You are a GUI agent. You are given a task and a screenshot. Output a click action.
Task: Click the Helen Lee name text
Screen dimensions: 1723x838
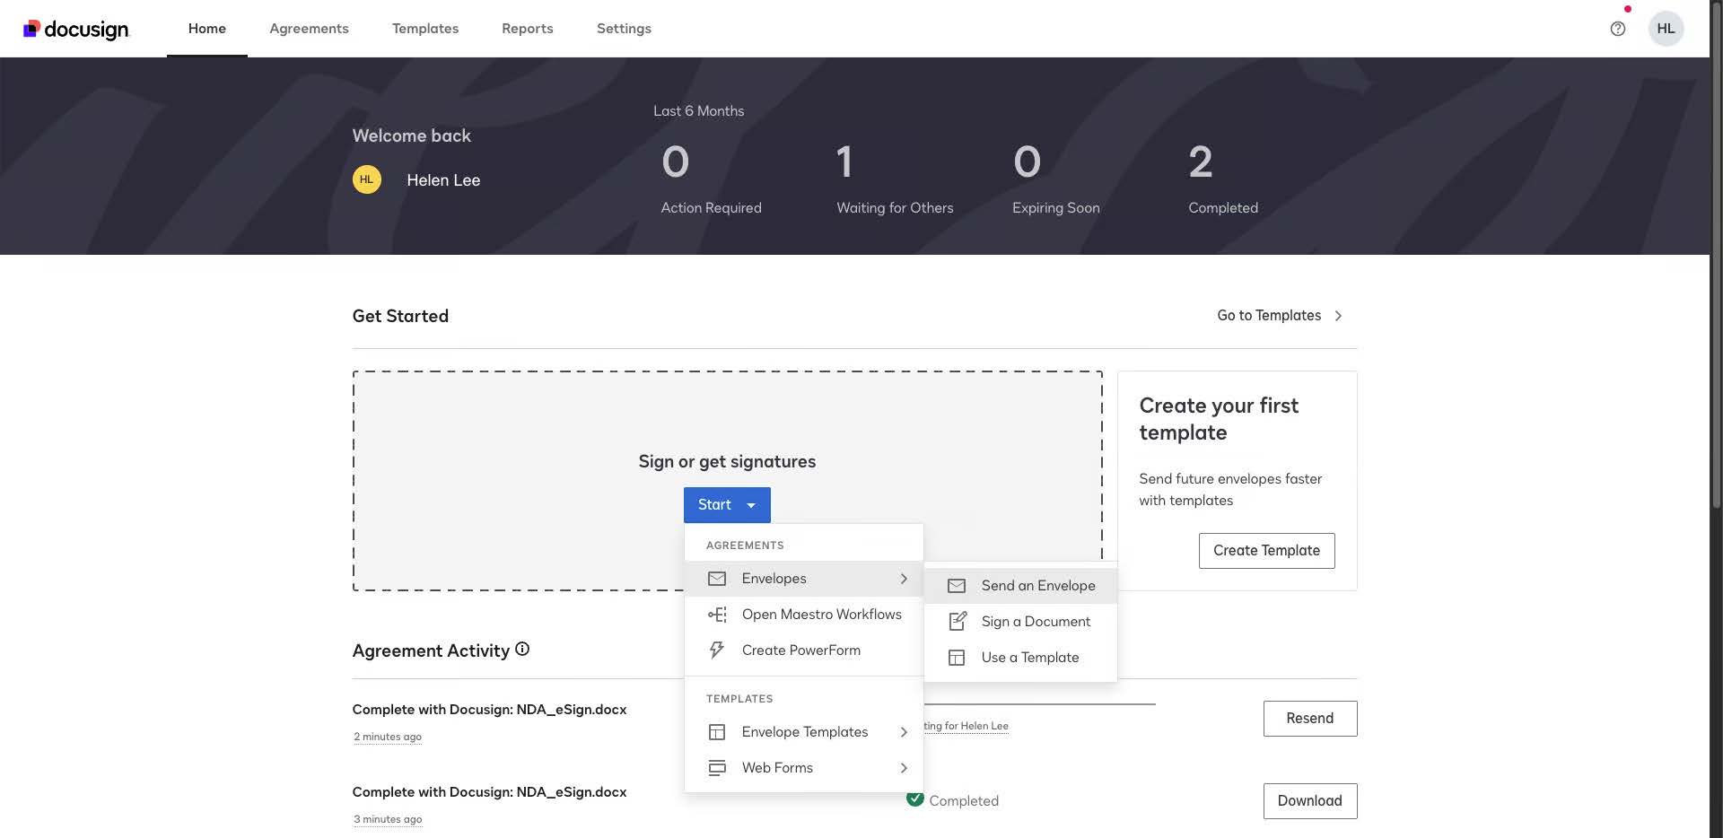443,180
